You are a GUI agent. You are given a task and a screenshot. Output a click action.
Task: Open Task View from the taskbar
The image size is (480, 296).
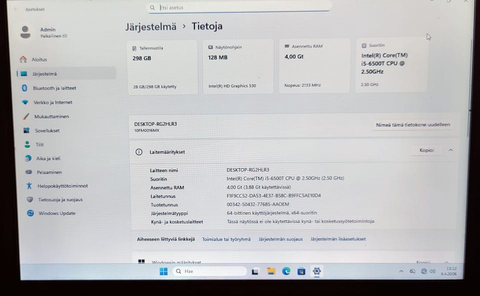pos(255,271)
